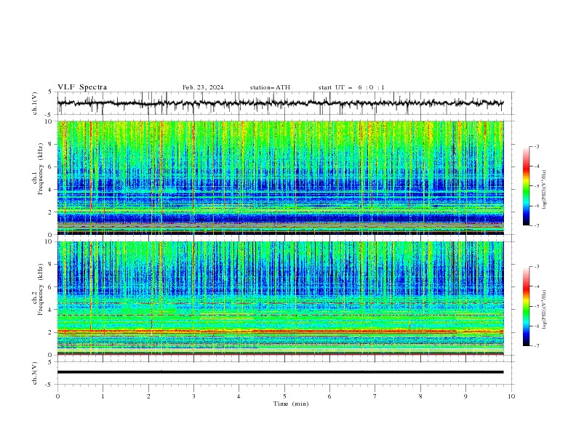Click time axis tick label '5'
Image resolution: width=576 pixels, height=445 pixels.
tap(284, 396)
